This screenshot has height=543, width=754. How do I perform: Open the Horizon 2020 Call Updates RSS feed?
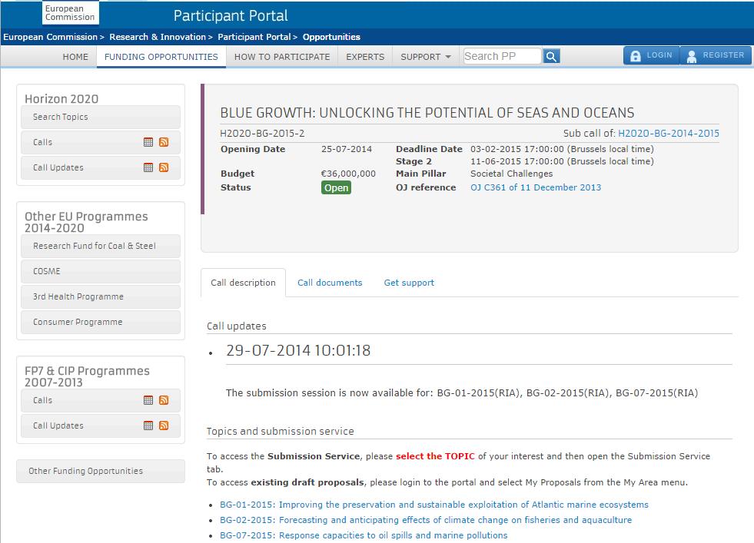(164, 167)
